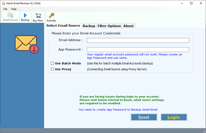Go to the About tab

(x=129, y=26)
